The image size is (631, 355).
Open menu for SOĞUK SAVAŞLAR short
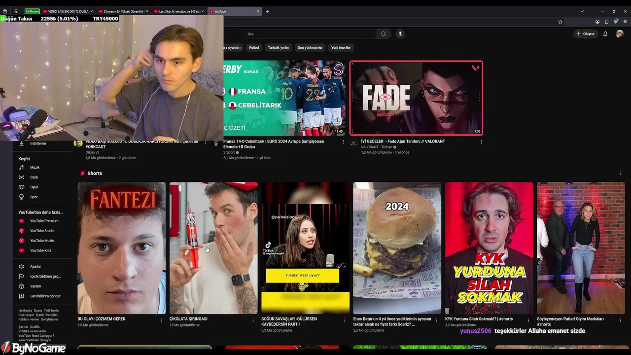[345, 320]
